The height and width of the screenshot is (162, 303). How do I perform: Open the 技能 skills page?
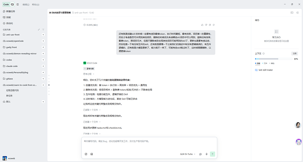point(7,18)
